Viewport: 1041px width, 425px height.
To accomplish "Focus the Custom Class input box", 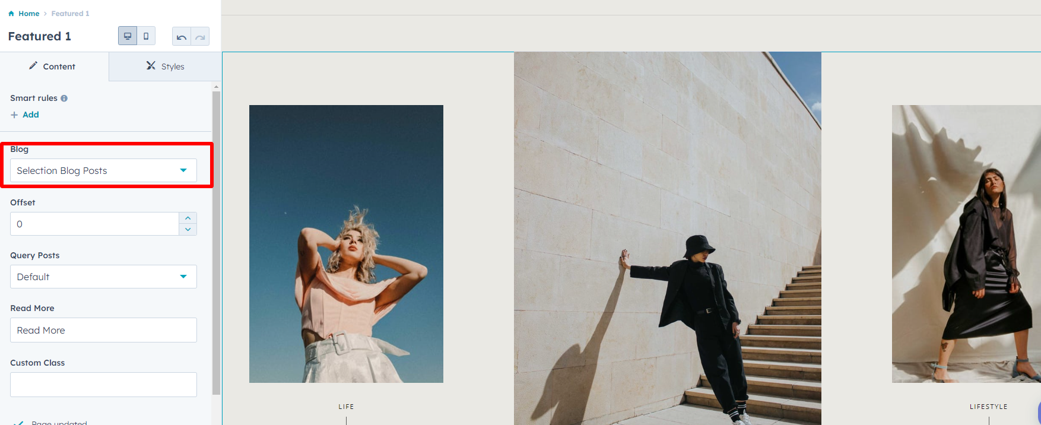I will click(103, 385).
